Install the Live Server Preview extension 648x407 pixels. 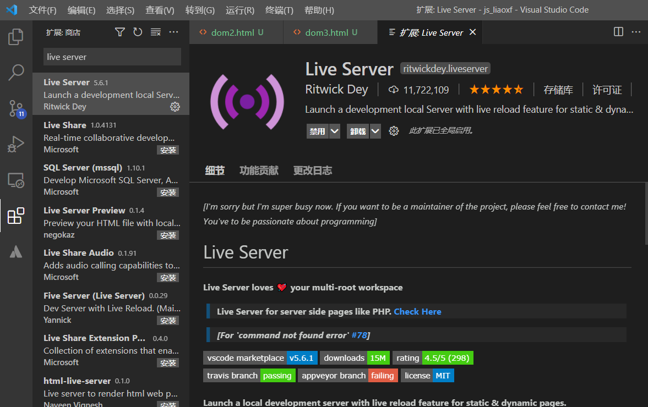point(168,235)
